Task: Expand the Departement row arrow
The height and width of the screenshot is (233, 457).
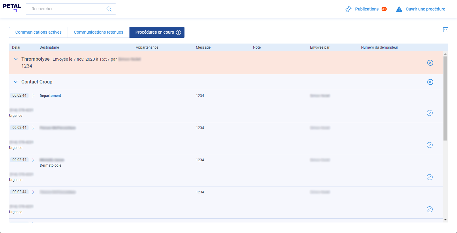Action: [33, 95]
